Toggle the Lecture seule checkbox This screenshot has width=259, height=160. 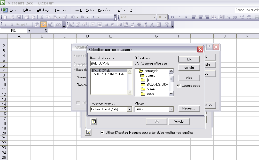tap(179, 86)
